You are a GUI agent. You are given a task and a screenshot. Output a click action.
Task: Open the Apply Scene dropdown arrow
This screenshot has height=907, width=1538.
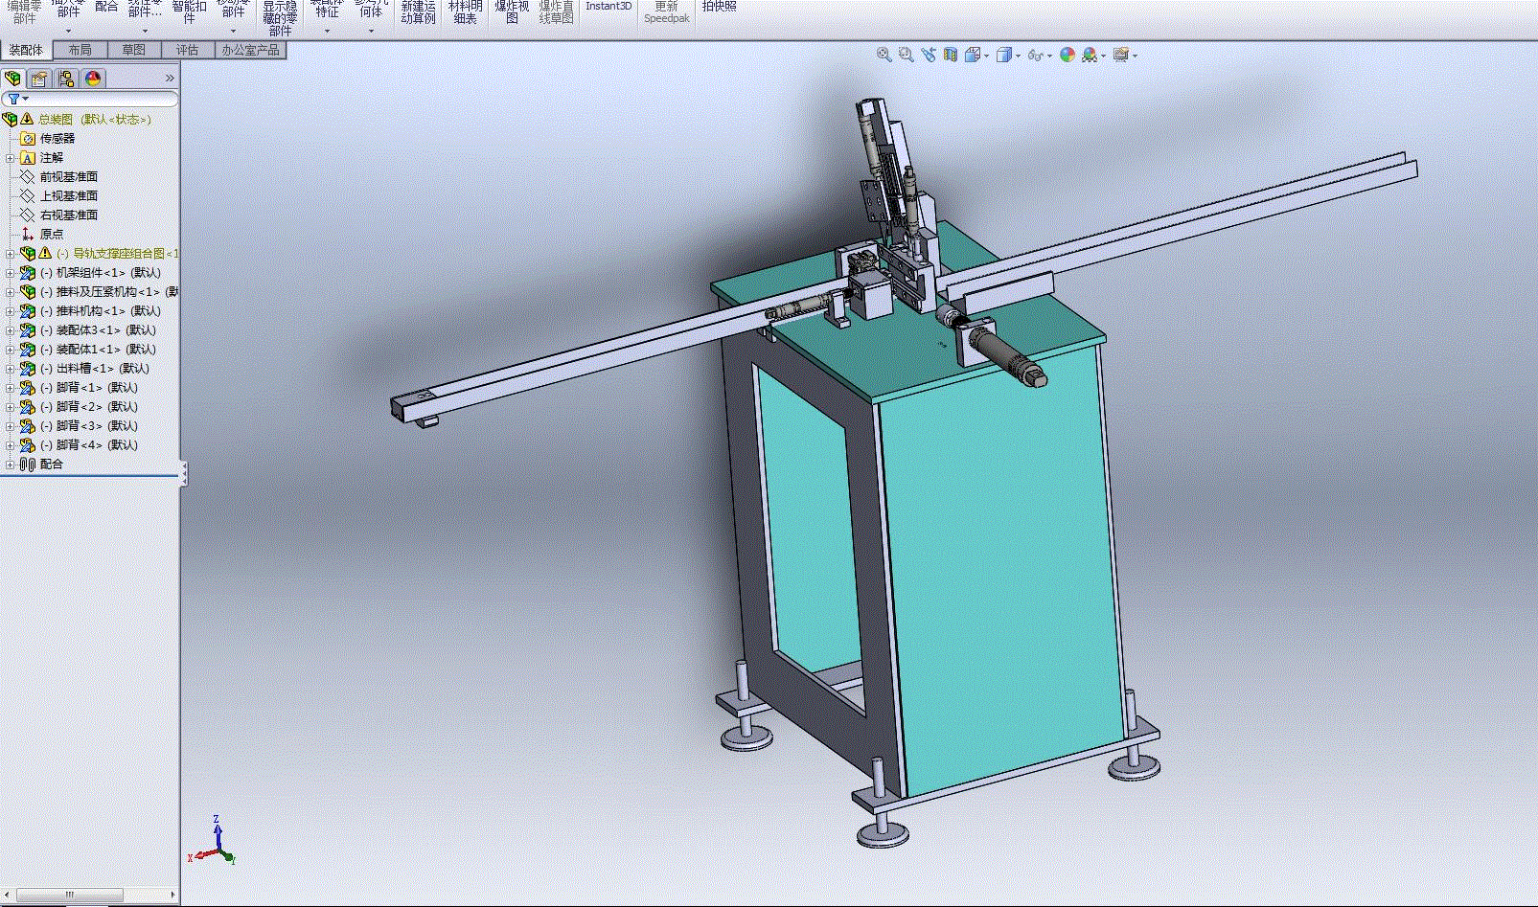point(1103,56)
